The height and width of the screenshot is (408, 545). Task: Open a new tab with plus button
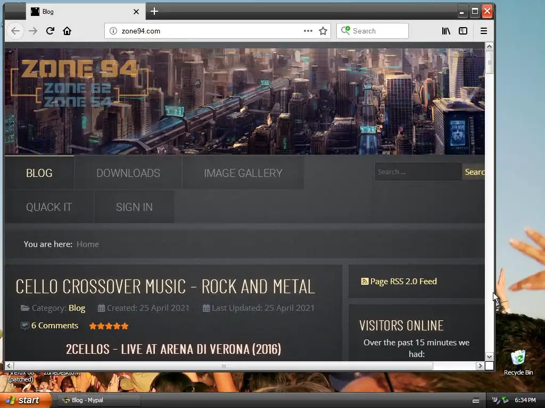pyautogui.click(x=154, y=12)
